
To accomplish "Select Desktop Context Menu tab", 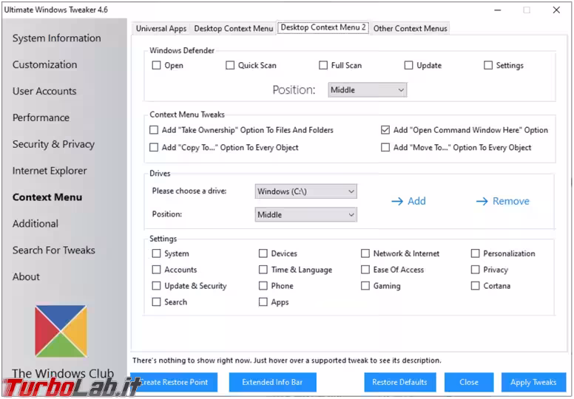I will (x=233, y=29).
